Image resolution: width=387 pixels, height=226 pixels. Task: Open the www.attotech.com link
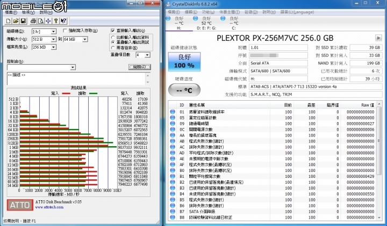pos(49,207)
